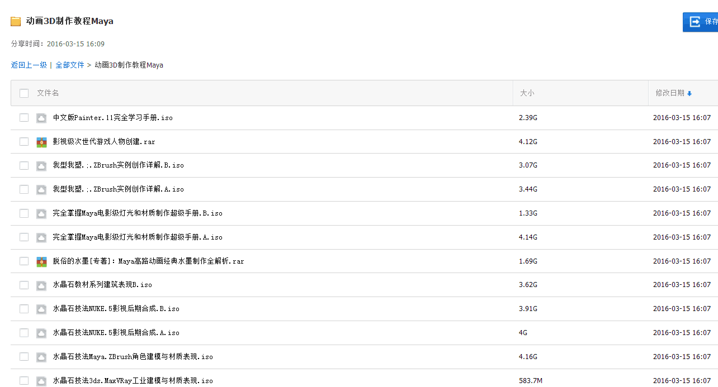Sort by the 大小 column header
This screenshot has width=718, height=387.
527,93
